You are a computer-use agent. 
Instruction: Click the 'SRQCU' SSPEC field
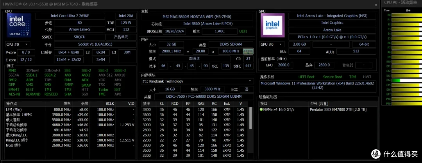tap(79, 37)
